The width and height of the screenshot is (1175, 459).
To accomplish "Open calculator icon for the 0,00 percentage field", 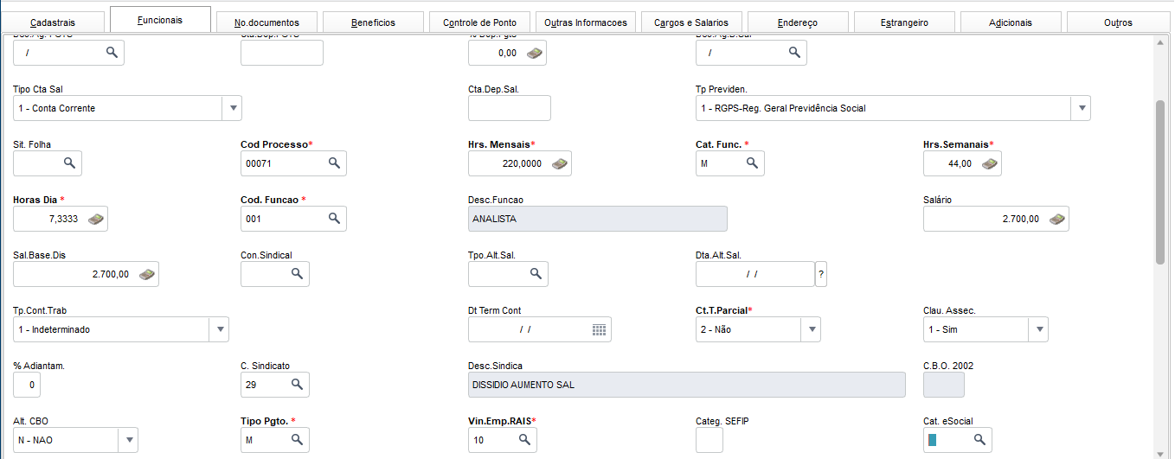I will [x=535, y=53].
